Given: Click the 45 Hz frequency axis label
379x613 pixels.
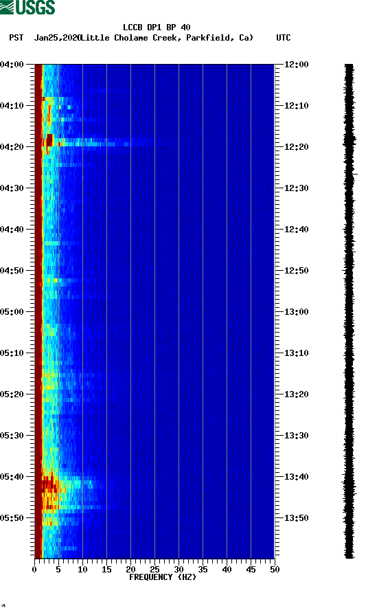Looking at the screenshot, I should click(251, 570).
